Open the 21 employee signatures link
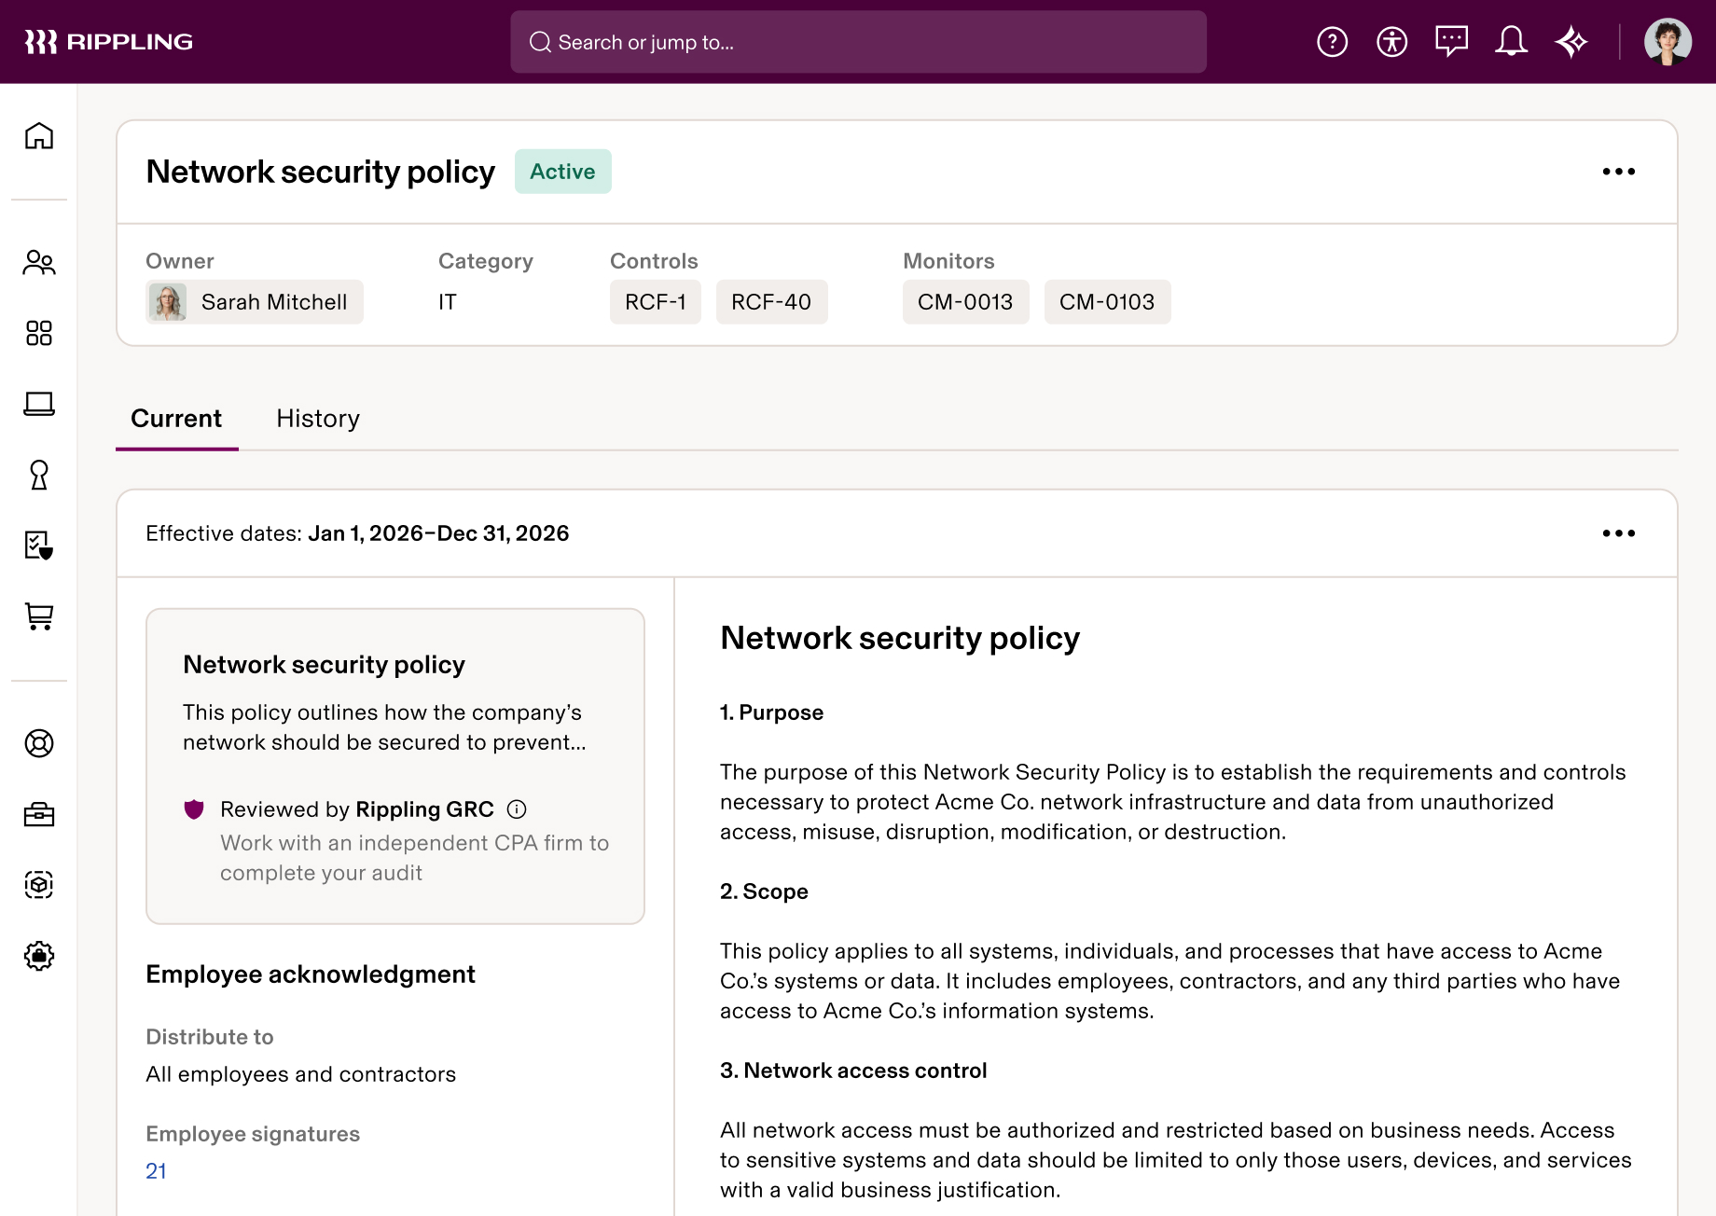Viewport: 1716px width, 1216px height. 156,1170
